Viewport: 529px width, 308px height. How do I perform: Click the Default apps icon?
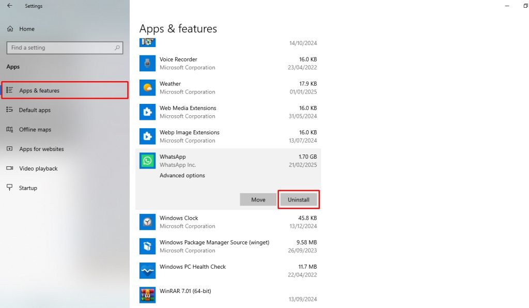(9, 110)
